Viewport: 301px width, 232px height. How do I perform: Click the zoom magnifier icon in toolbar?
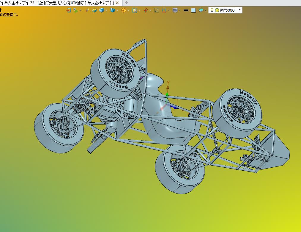tap(135, 10)
